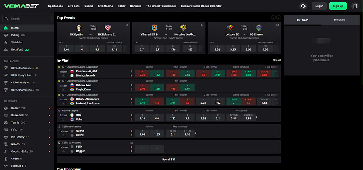This screenshot has height=170, width=363.
Task: Open The Grand Tournament menu item
Action: coord(161,6)
